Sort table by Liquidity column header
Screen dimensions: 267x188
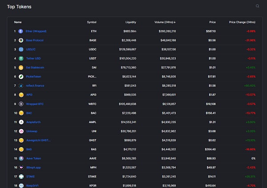[x=131, y=22]
